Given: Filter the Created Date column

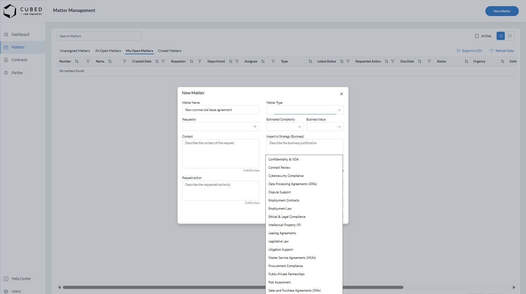Looking at the screenshot, I should tap(163, 61).
